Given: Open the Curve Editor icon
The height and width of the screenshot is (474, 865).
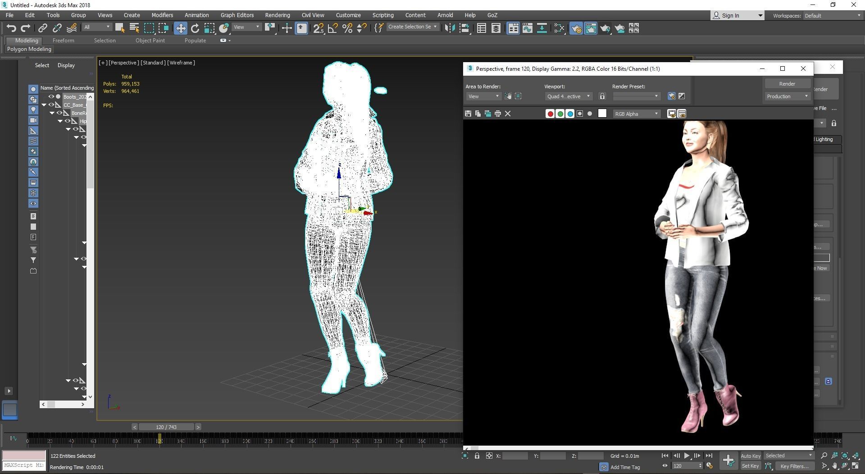Looking at the screenshot, I should [528, 28].
